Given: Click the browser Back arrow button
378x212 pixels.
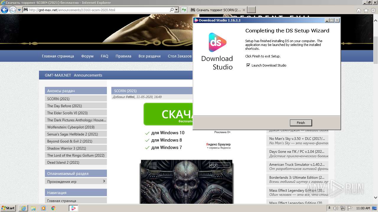Looking at the screenshot, I should [x=4, y=10].
